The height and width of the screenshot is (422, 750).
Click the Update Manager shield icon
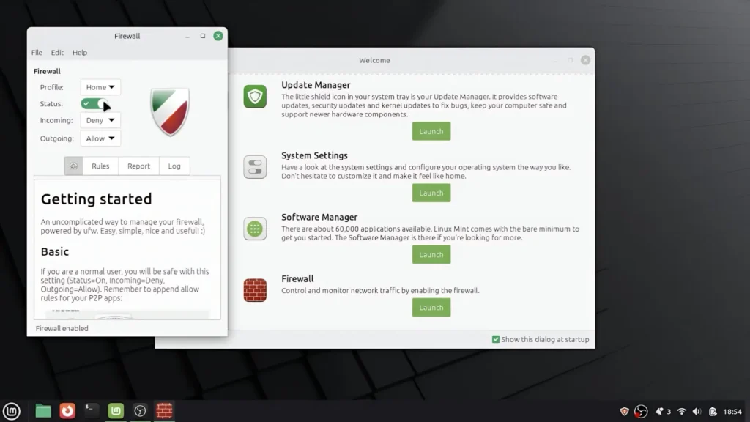coord(255,96)
